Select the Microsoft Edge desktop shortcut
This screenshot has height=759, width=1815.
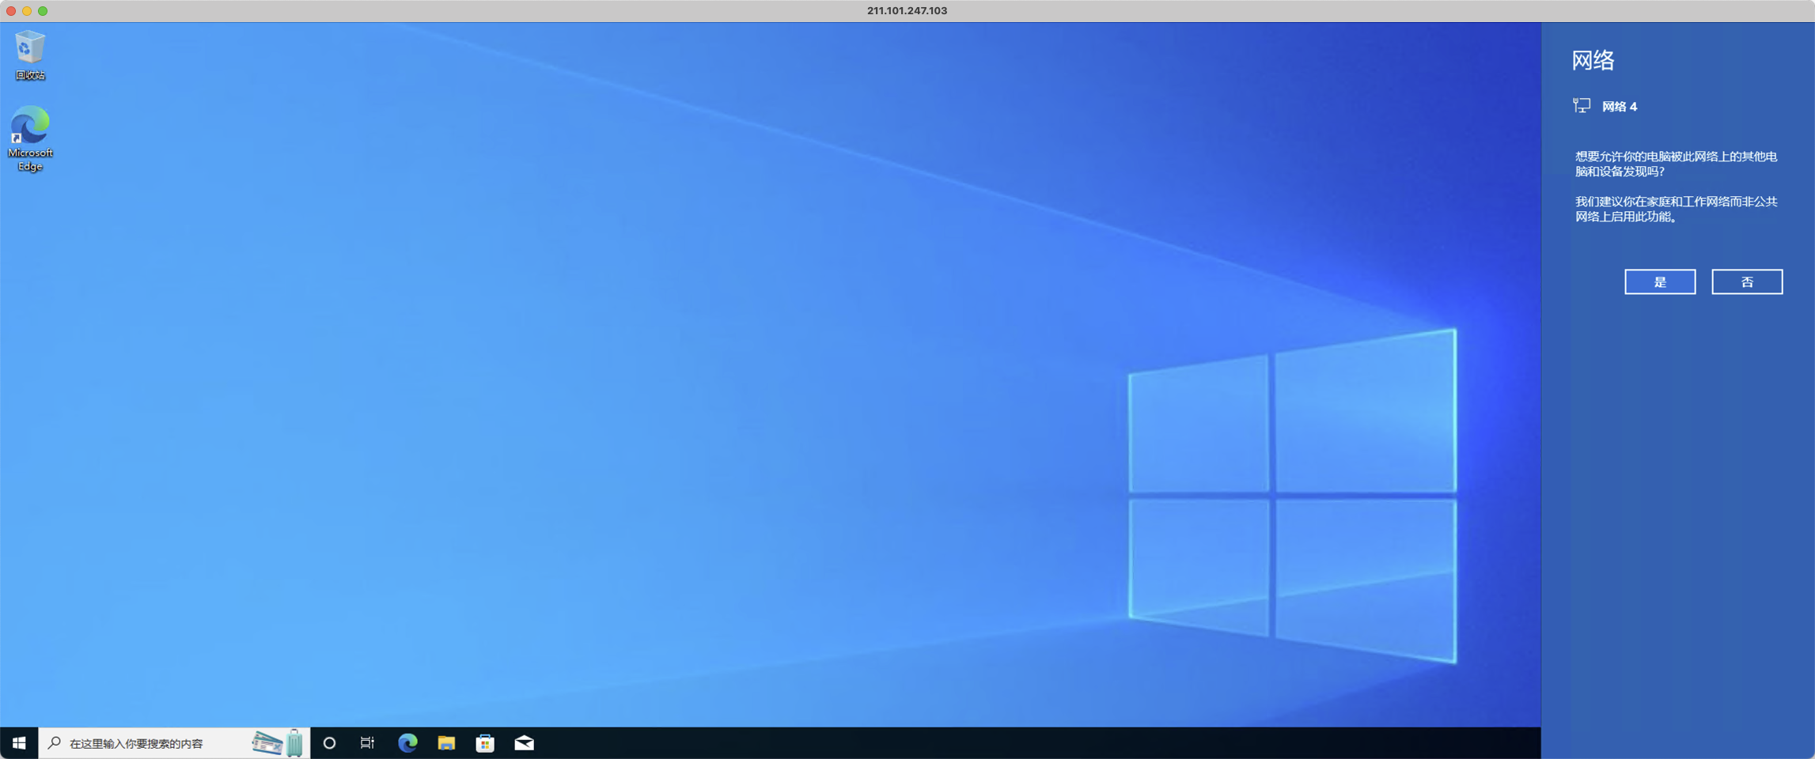30,138
